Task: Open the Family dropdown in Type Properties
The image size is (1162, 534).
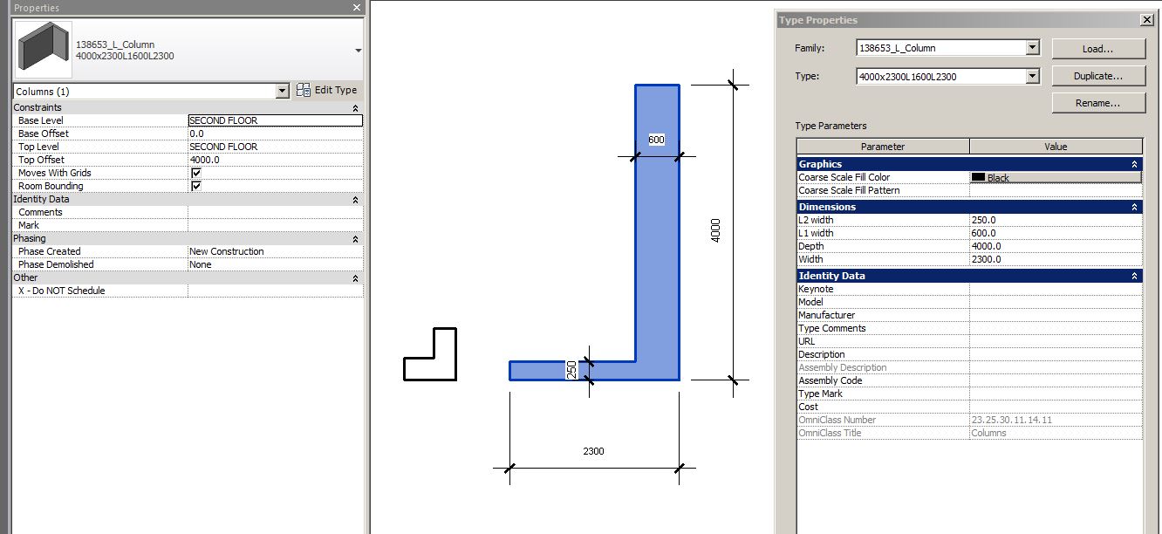Action: coord(1033,48)
